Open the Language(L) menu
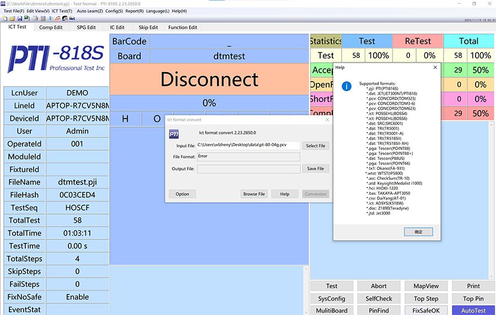 tap(158, 11)
